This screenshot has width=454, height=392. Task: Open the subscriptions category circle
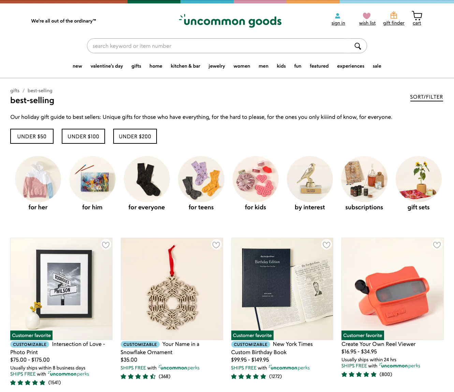coord(364,184)
